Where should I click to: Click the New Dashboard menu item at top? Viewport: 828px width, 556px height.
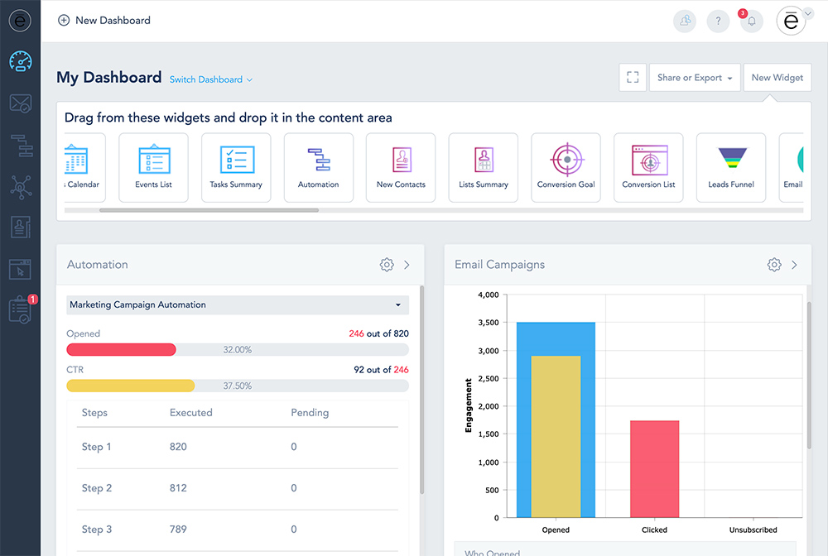[x=104, y=20]
